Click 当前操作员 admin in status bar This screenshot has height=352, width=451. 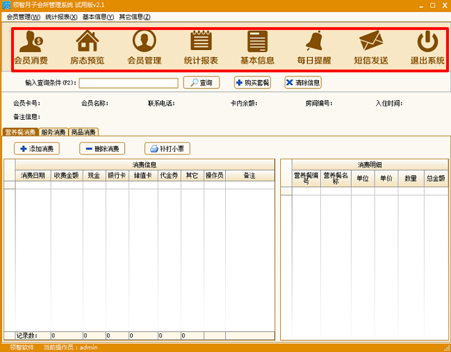point(70,347)
